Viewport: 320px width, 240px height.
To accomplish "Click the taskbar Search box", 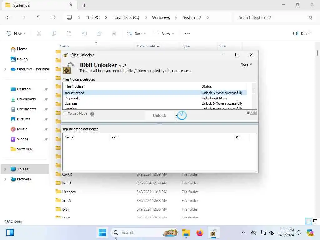I will pos(144,232).
